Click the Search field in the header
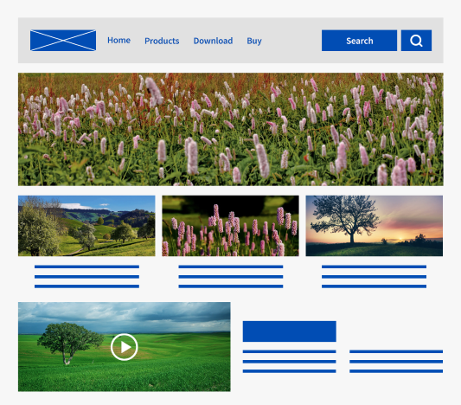461x405 pixels. 359,41
